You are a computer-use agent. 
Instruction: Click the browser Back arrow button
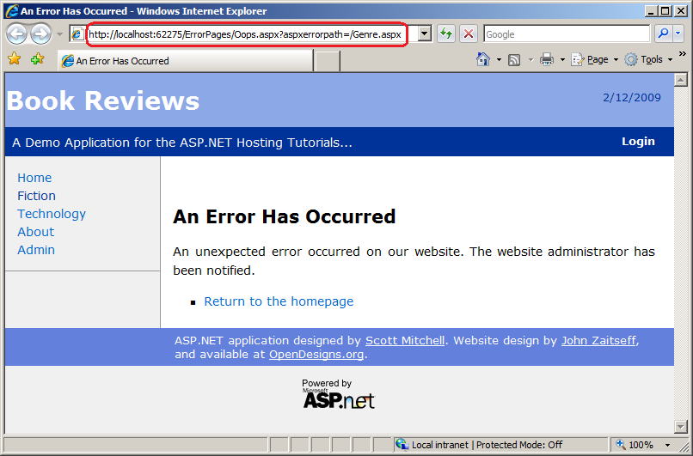coord(17,34)
